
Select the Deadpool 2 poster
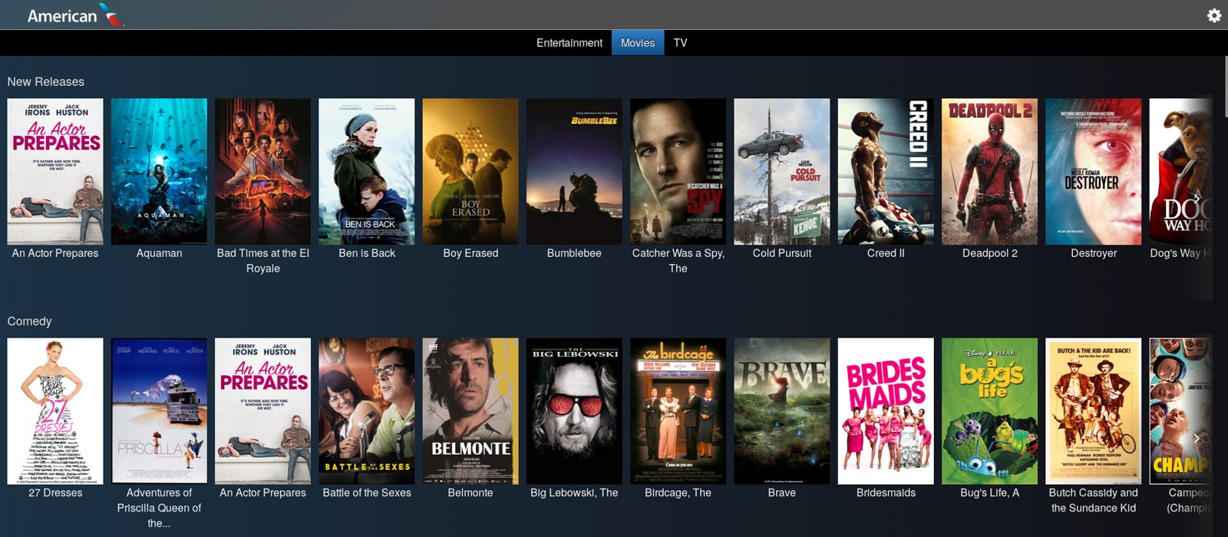pyautogui.click(x=989, y=171)
